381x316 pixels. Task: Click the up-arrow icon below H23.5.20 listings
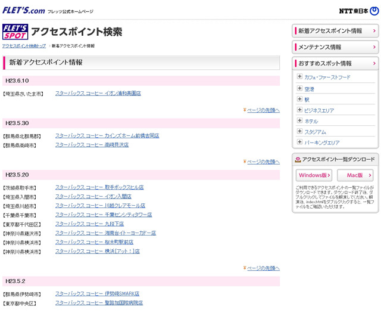click(x=245, y=268)
